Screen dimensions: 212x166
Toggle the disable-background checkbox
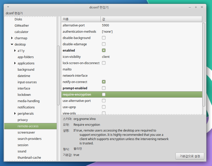coord(104,38)
